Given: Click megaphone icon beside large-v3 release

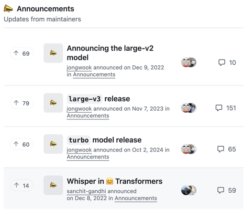Looking at the screenshot, I should tap(53, 103).
